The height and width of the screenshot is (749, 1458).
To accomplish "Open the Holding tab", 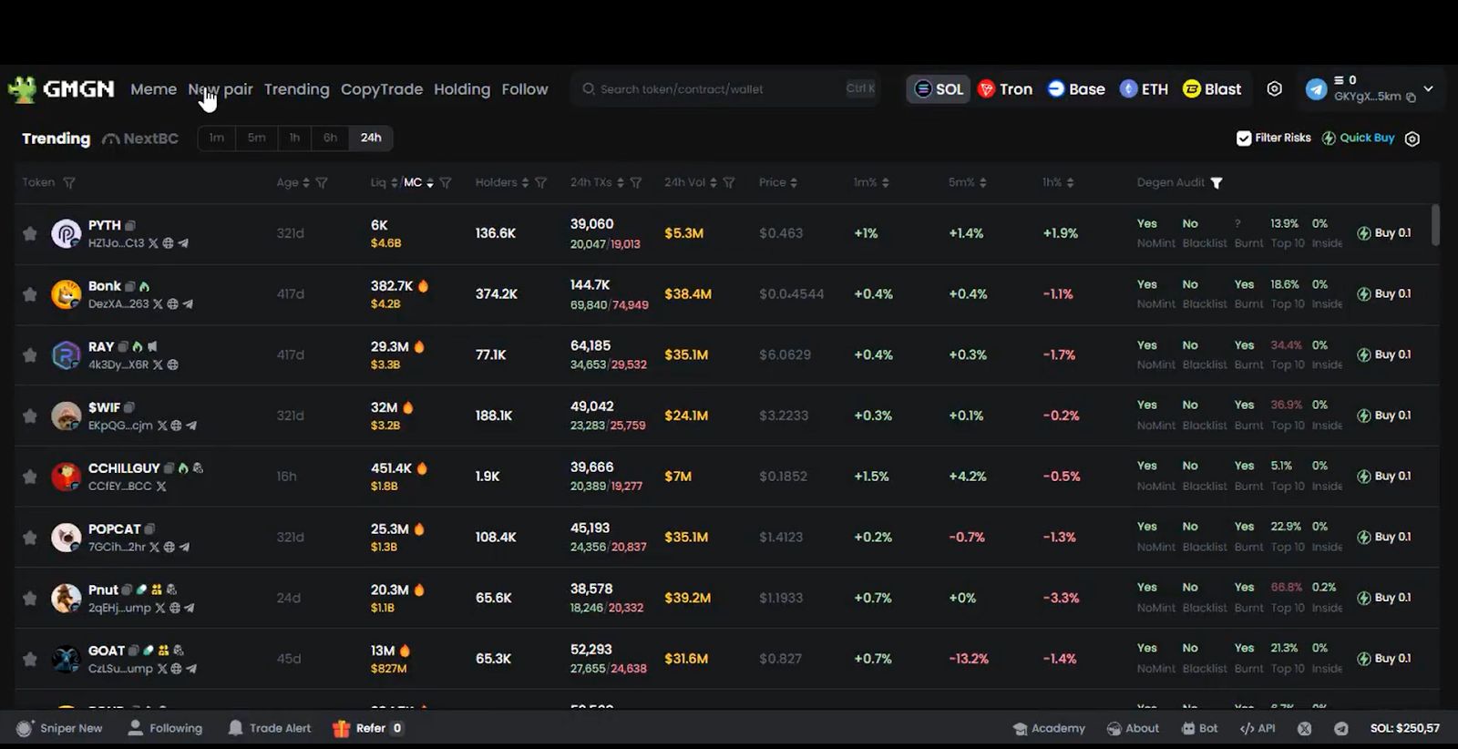I will pyautogui.click(x=462, y=89).
